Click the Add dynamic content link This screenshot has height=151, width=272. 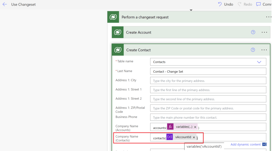tap(245, 144)
